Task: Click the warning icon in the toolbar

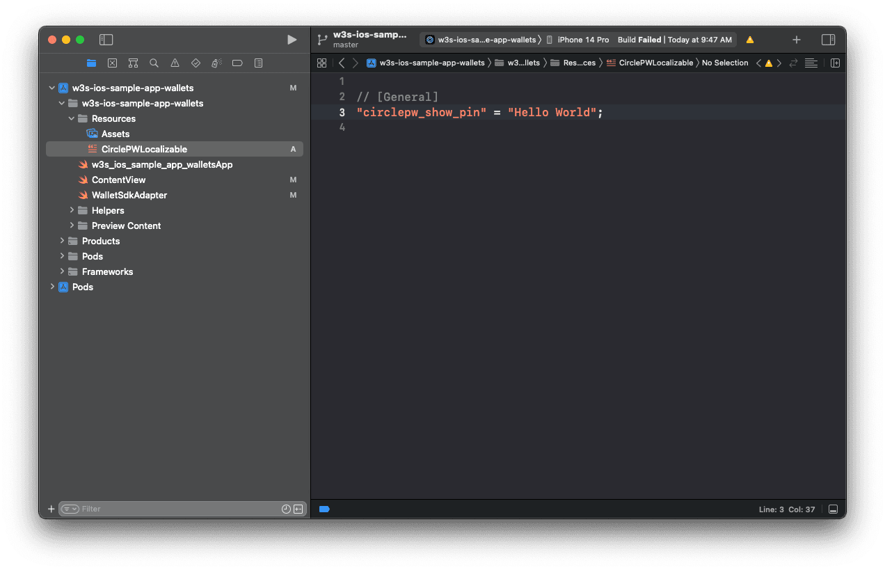Action: click(x=750, y=40)
